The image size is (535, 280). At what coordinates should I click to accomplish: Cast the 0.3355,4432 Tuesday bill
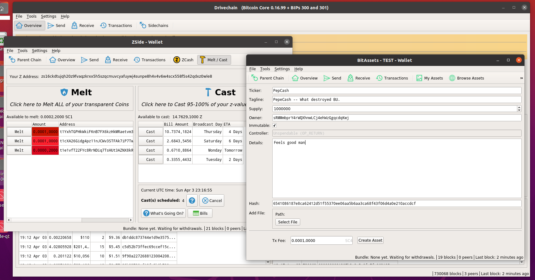tap(151, 160)
